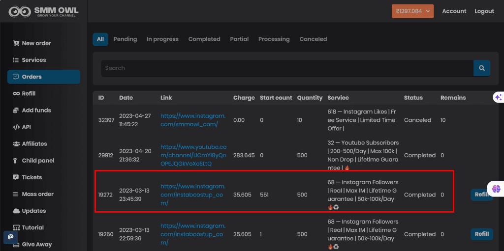Click the Refill infinity icon in sidebar
The height and width of the screenshot is (251, 504).
pyautogui.click(x=16, y=94)
